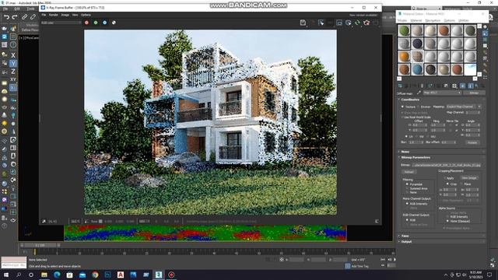Click the Bitmap type button
This screenshot has width=498, height=280.
[474, 93]
